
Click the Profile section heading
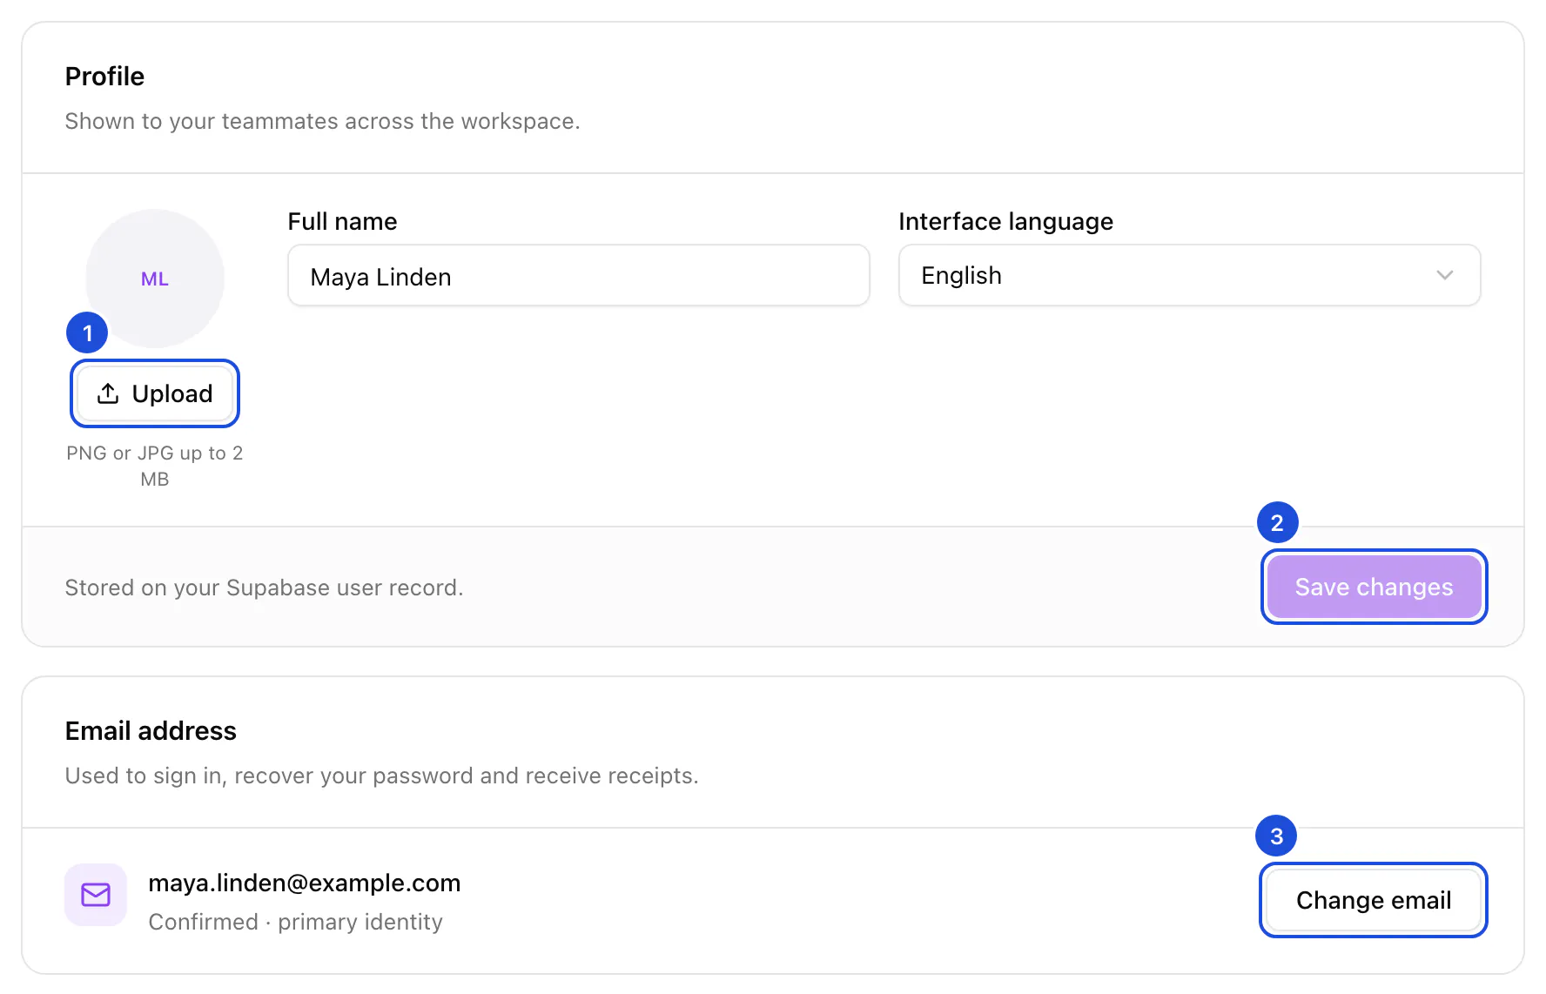point(105,77)
